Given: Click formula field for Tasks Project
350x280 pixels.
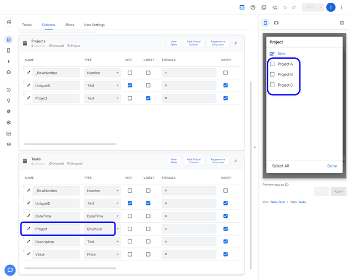Looking at the screenshot, I should pyautogui.click(x=189, y=229).
